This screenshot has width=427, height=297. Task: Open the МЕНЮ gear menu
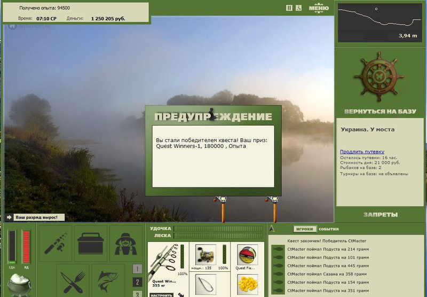coord(319,8)
